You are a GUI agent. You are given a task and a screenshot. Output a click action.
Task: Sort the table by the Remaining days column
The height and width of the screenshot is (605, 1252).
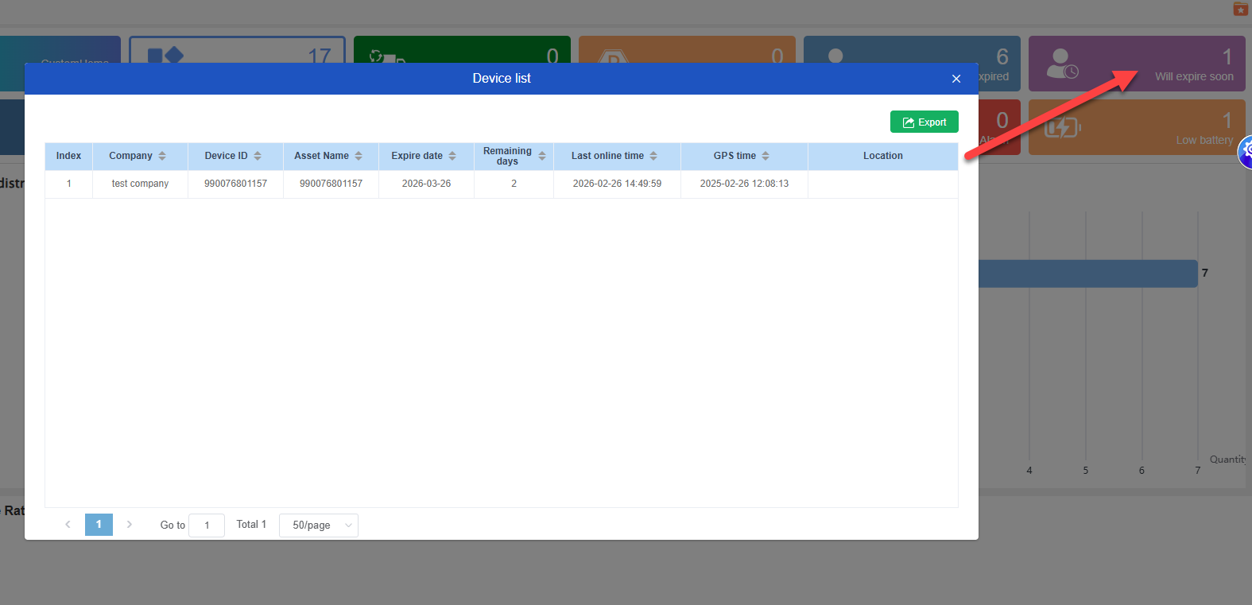(x=542, y=156)
